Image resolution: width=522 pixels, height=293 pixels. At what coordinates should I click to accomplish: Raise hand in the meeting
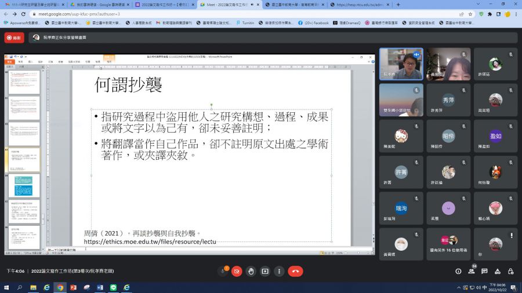tap(251, 271)
